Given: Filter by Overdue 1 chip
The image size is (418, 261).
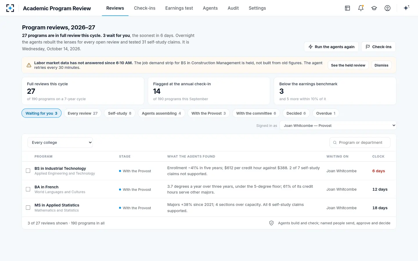Looking at the screenshot, I should 326,113.
